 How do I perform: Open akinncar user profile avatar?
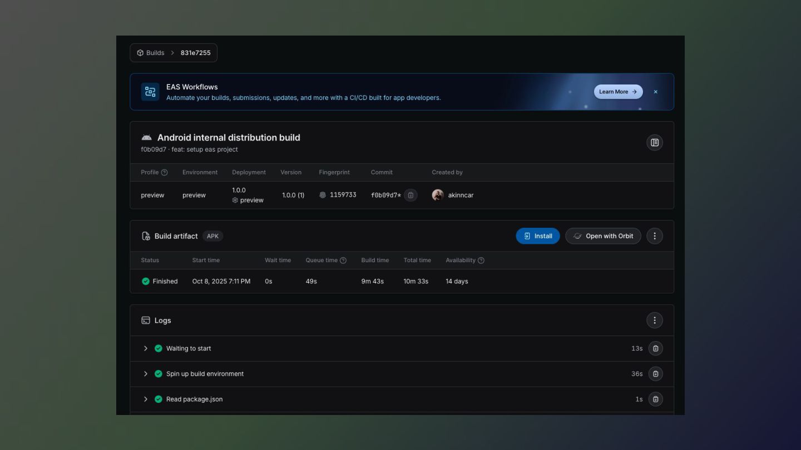click(x=438, y=196)
